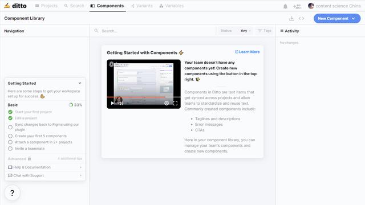
Task: Expand Chat with Support arrow
Action: coord(81,175)
